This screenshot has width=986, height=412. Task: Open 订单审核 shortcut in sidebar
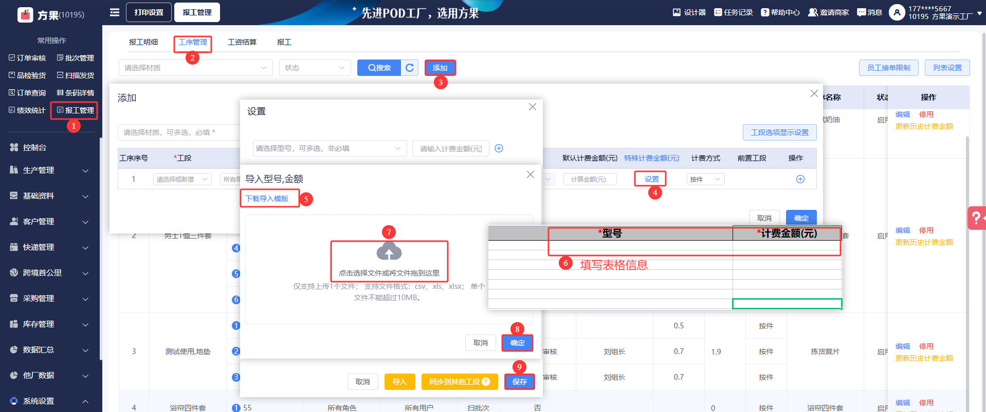pyautogui.click(x=28, y=58)
